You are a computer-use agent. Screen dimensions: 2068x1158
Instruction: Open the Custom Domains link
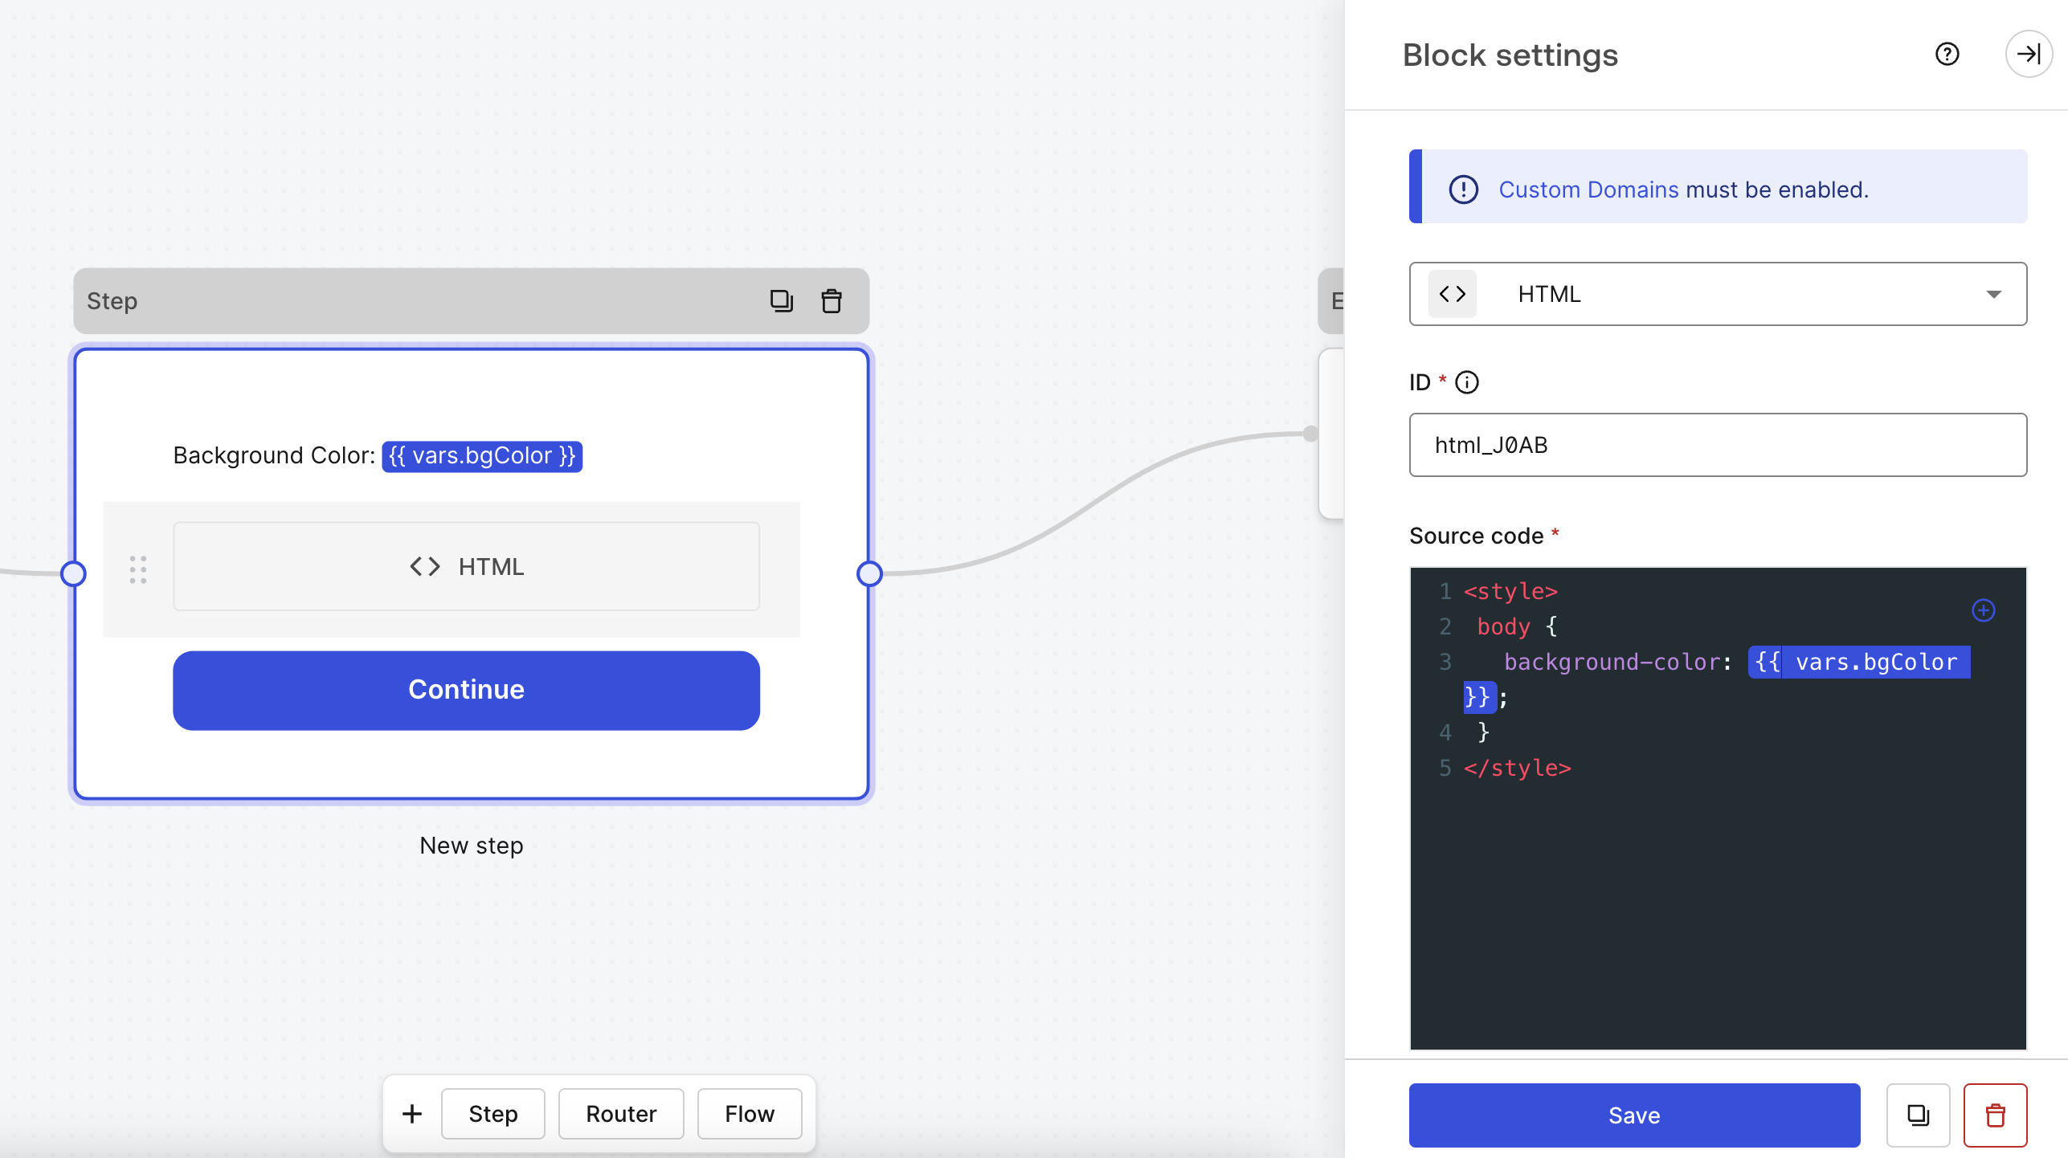tap(1588, 190)
